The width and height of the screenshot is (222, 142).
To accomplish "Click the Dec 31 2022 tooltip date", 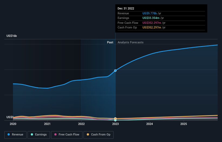I will coord(126,8).
